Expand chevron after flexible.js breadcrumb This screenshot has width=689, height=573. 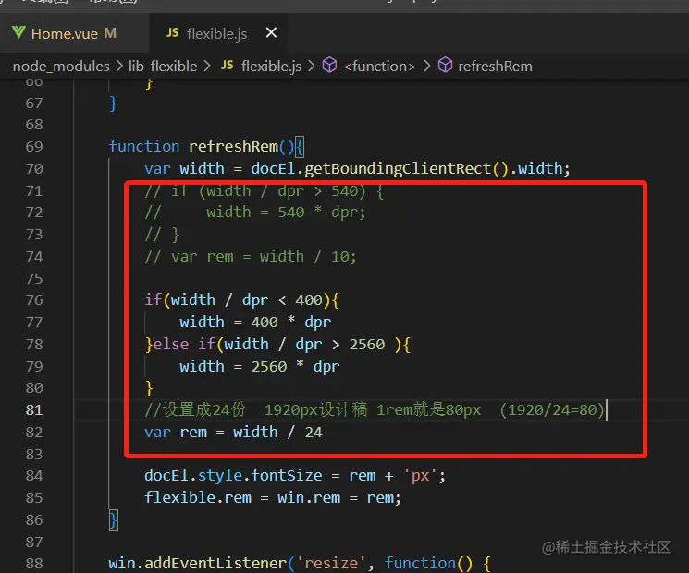click(x=311, y=67)
